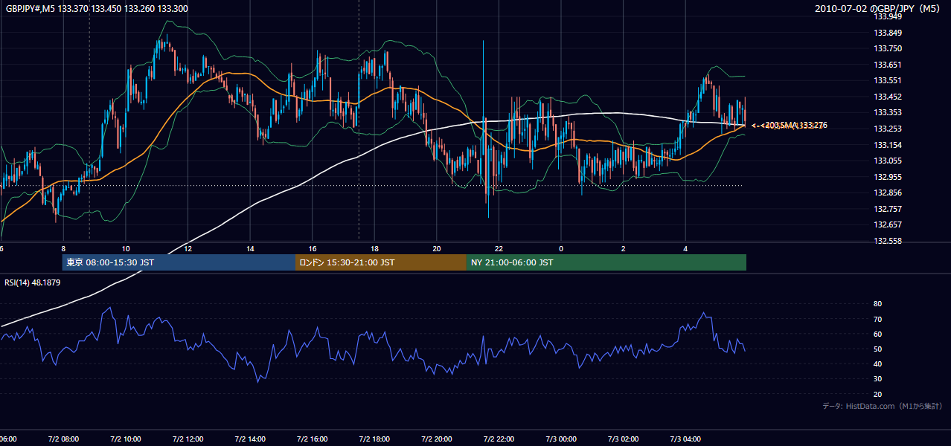Click the RSI scale value 60
Screen dimensions: 951x446
(x=878, y=334)
